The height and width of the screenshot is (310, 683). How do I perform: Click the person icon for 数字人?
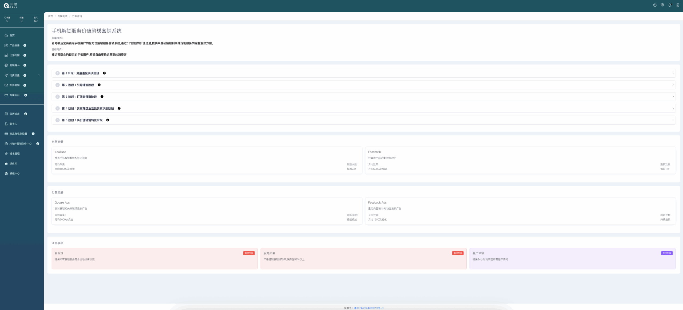click(x=6, y=124)
